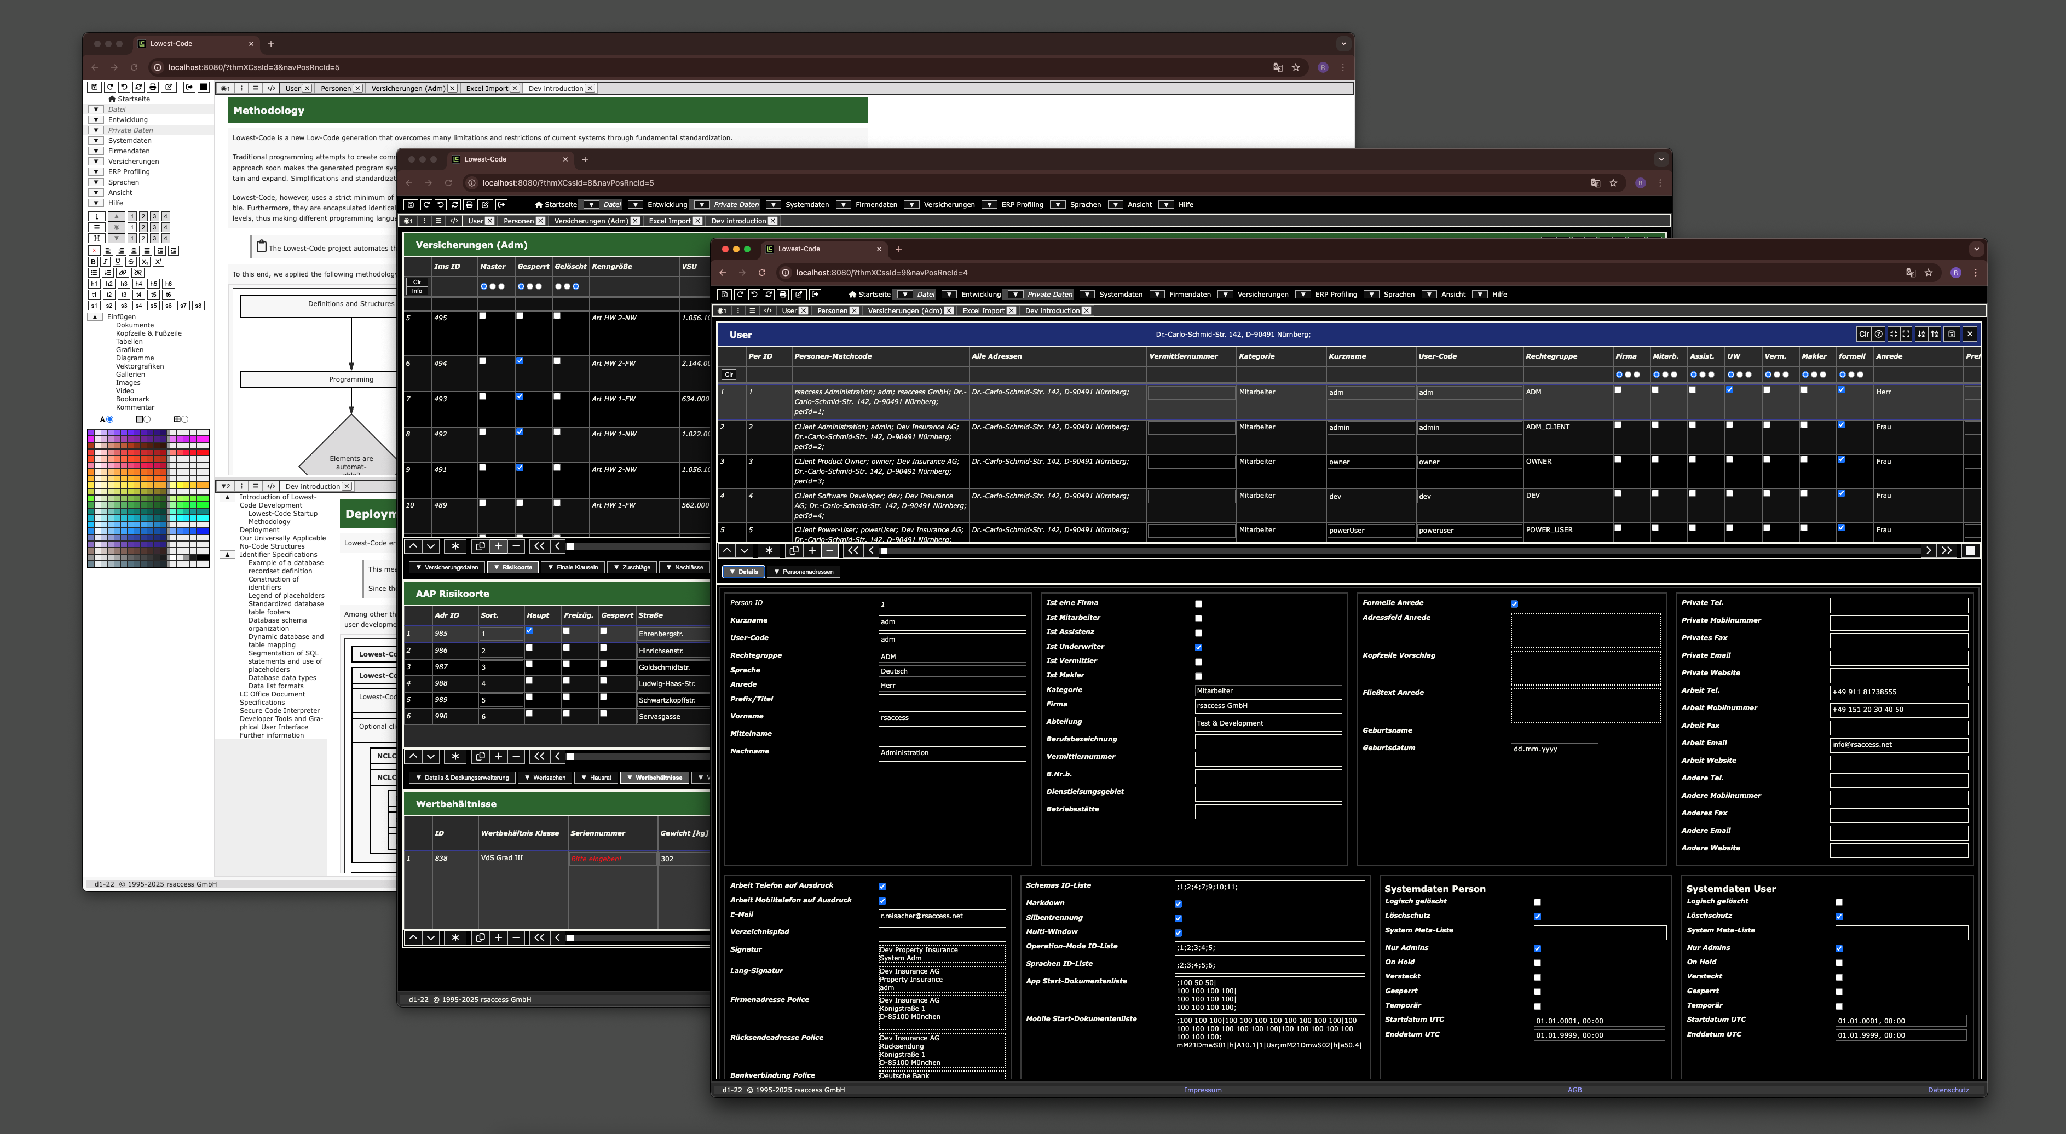Expand Datei menu arrow in front window
The width and height of the screenshot is (2066, 1134).
click(x=905, y=295)
